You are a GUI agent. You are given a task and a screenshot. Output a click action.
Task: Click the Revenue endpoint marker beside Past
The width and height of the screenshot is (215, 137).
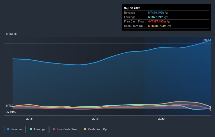coord(211,40)
